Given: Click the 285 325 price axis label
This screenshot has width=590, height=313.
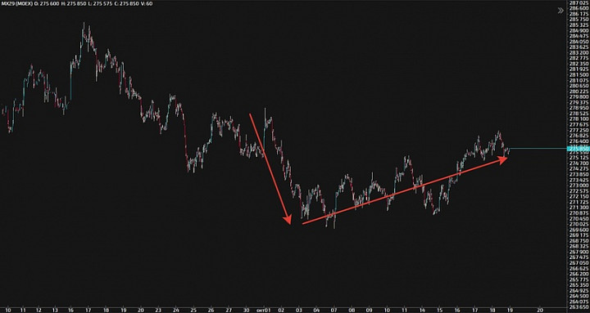Looking at the screenshot, I should [579, 25].
